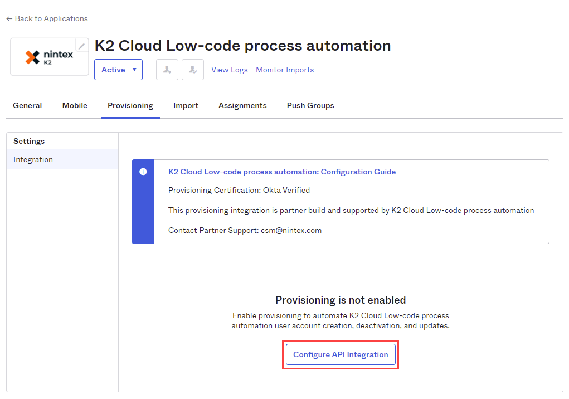Click the info icon in configuration banner
This screenshot has width=569, height=399.
coord(143,172)
